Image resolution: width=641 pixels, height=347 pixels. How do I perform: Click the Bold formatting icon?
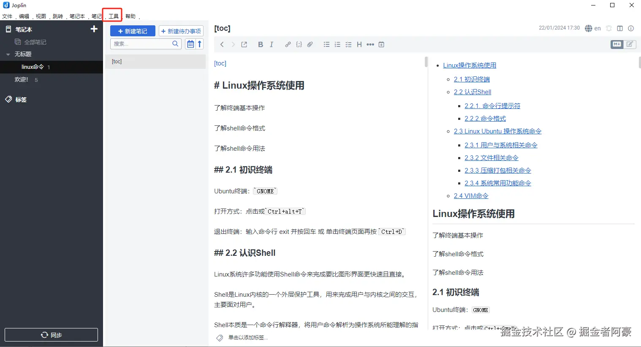point(261,44)
